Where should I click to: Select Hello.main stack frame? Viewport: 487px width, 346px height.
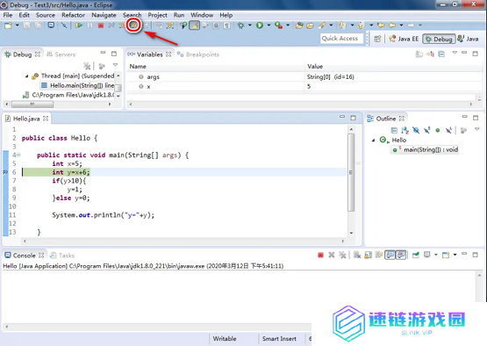click(x=77, y=85)
